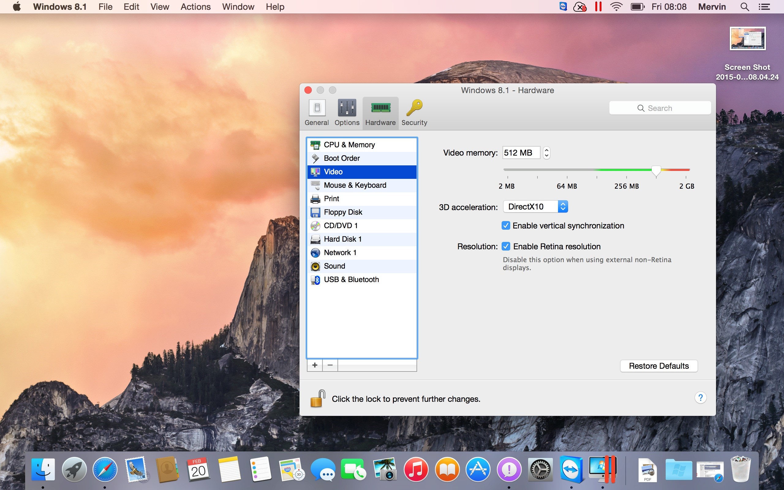Open the File menu
This screenshot has height=490, width=784.
tap(105, 6)
